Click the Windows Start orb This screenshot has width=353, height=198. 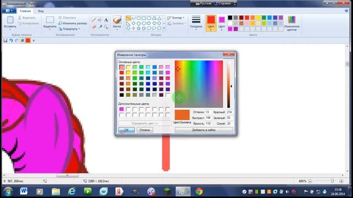point(8,191)
